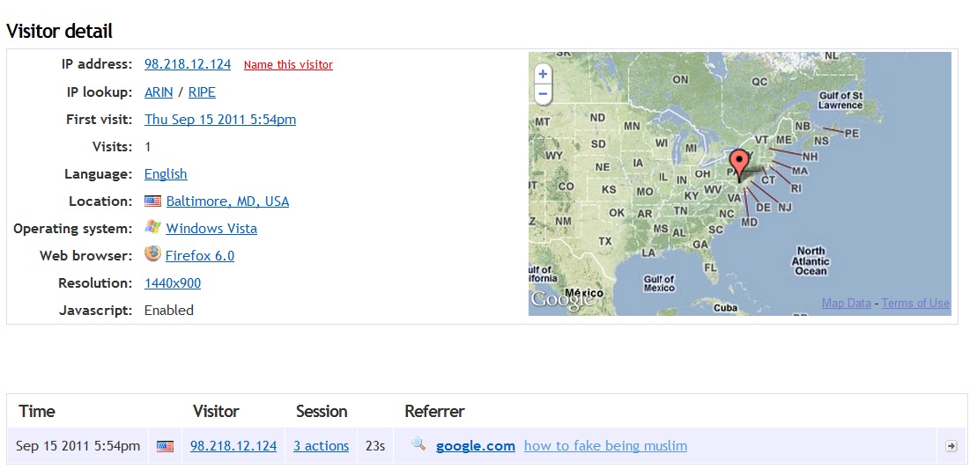Click the US flag icon beside Baltimore location
Image resolution: width=977 pixels, height=476 pixels.
(152, 201)
